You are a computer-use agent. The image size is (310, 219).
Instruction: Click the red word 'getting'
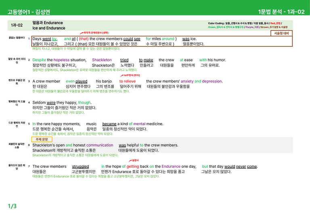pyautogui.click(x=133, y=167)
